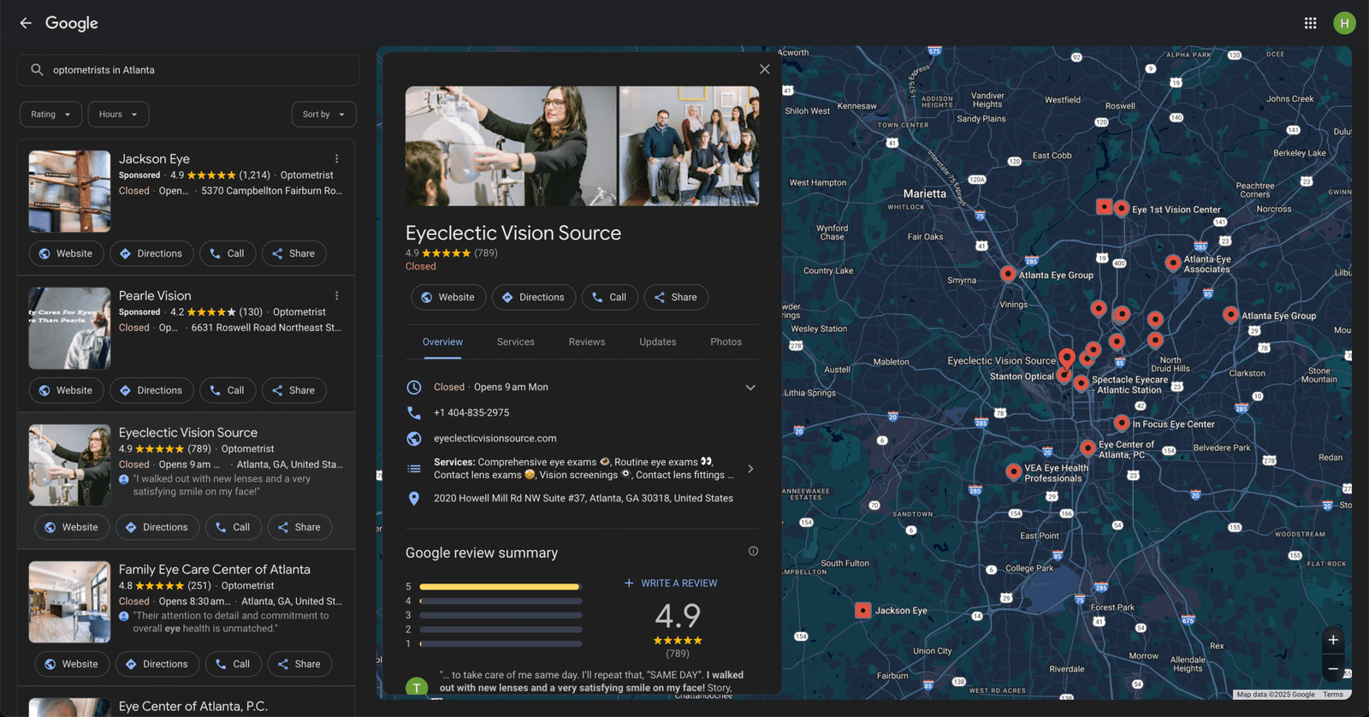Click the review summary info icon
This screenshot has height=717, width=1369.
(753, 551)
